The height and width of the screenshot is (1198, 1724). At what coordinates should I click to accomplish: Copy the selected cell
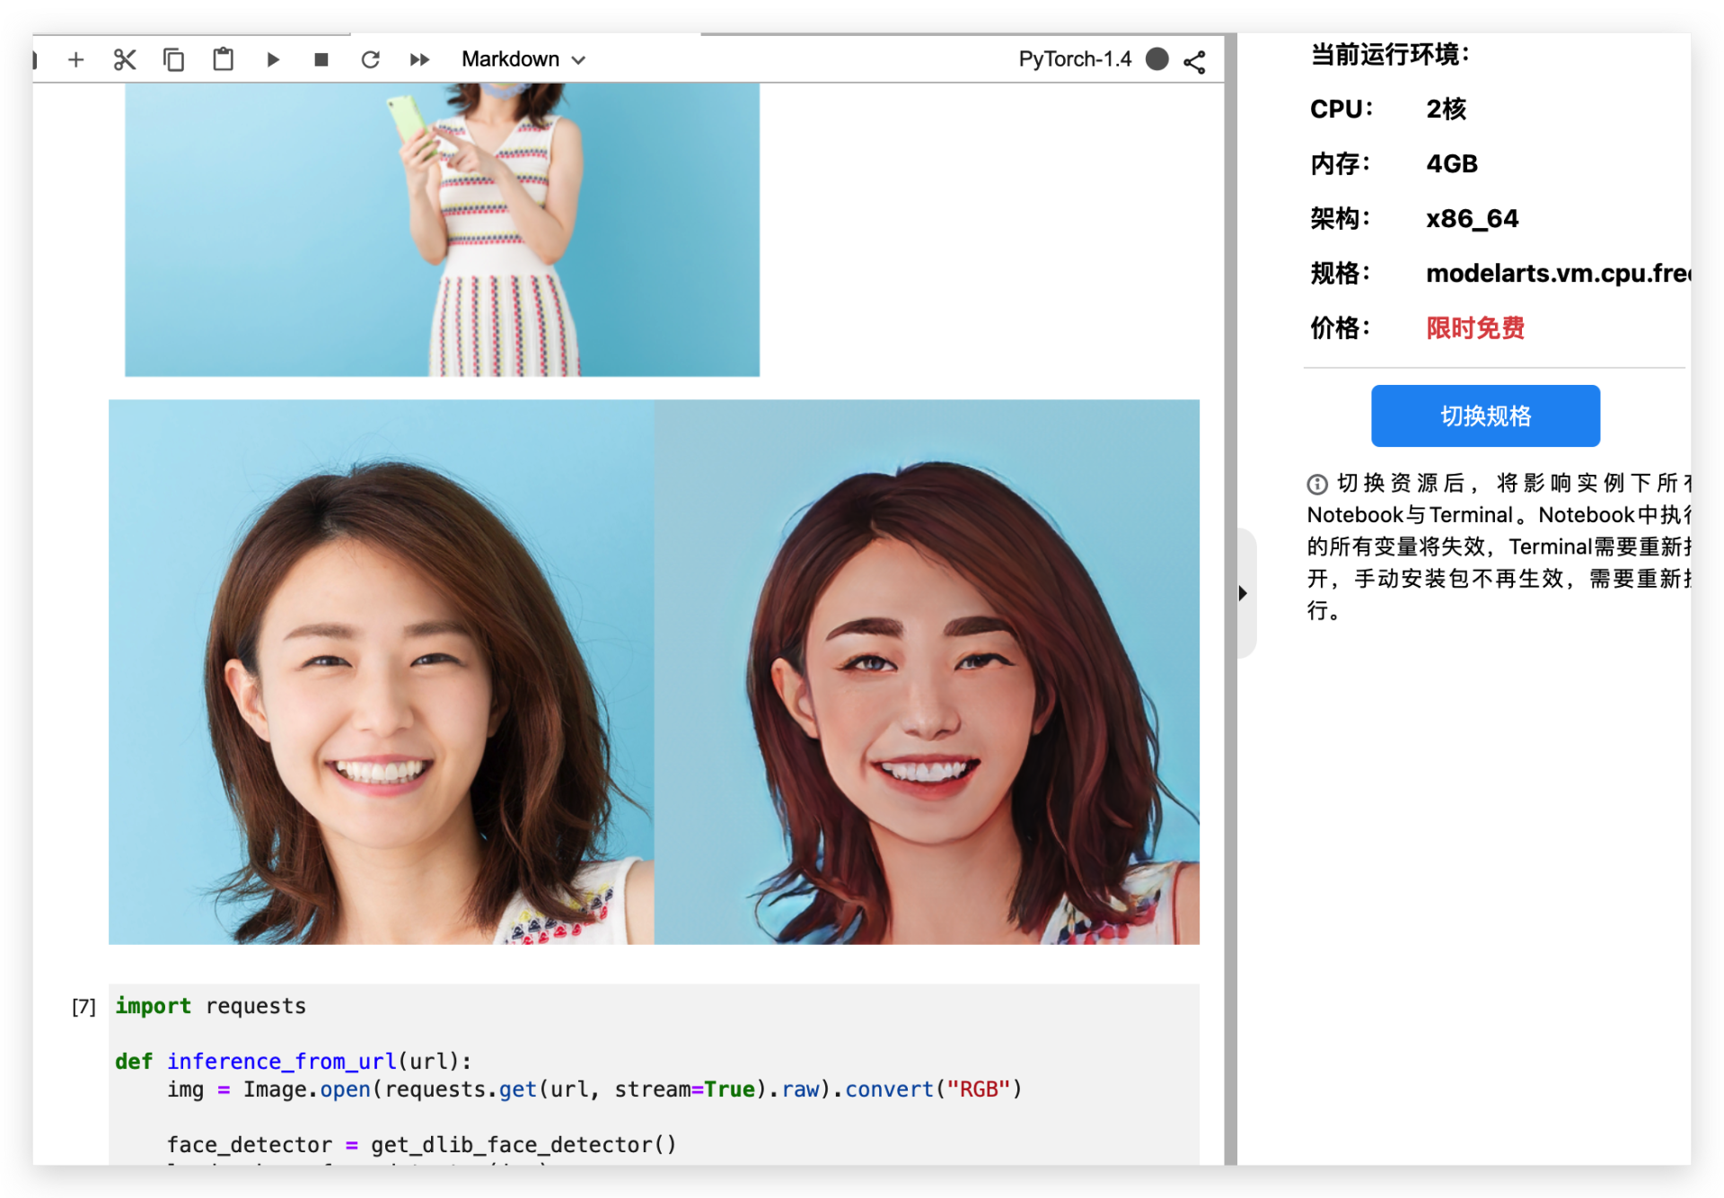point(173,60)
